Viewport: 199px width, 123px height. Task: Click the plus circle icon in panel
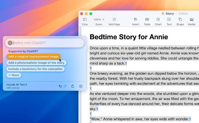(81, 86)
